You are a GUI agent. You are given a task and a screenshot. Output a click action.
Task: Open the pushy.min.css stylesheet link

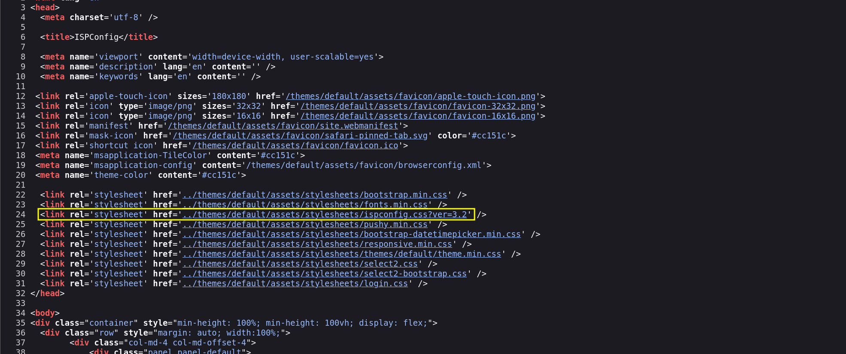305,225
